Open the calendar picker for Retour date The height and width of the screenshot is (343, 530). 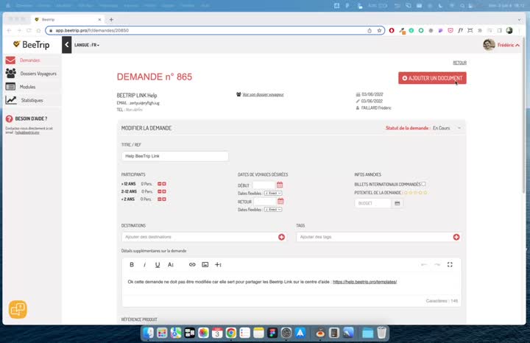pos(280,201)
